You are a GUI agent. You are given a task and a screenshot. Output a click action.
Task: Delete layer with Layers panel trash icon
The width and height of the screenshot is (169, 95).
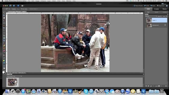click(166, 86)
